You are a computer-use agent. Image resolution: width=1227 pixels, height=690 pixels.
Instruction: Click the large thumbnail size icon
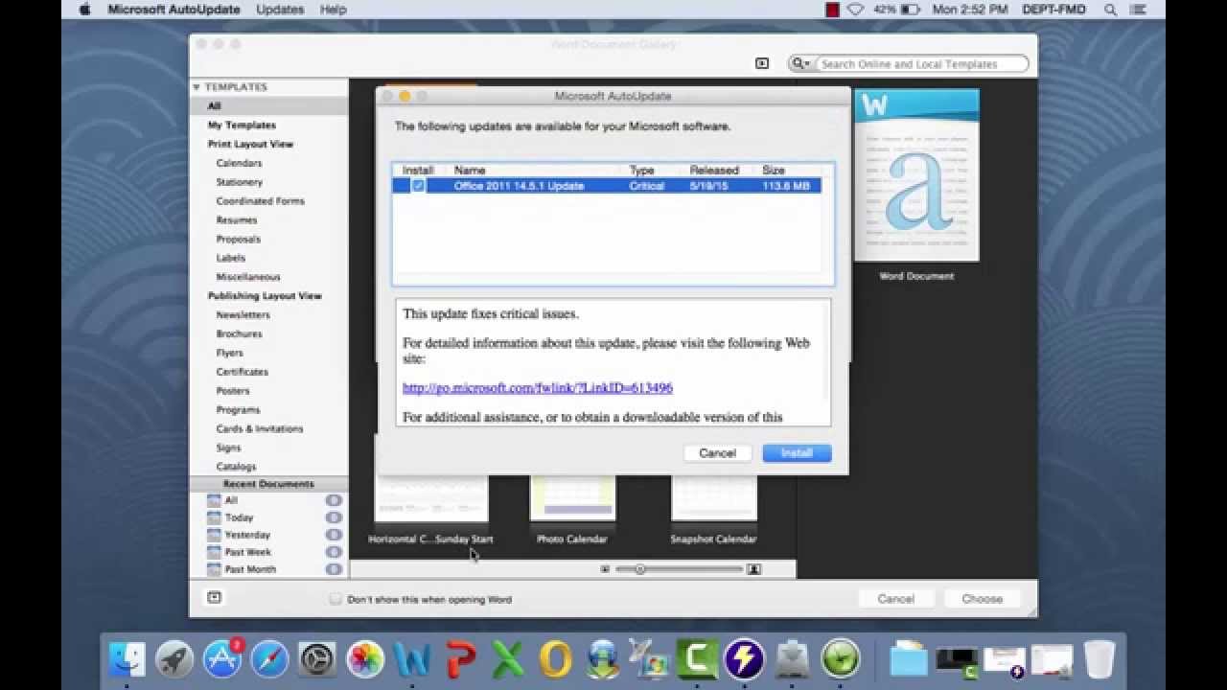754,569
